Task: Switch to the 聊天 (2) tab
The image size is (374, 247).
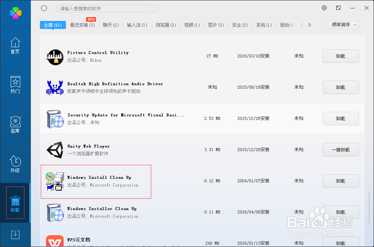Action: [x=111, y=25]
